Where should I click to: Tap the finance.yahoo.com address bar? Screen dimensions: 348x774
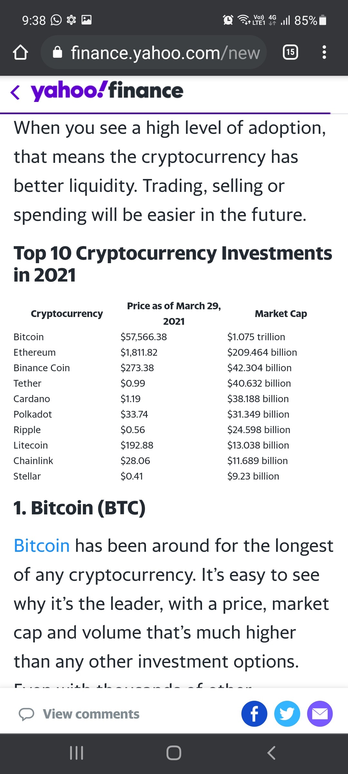154,52
